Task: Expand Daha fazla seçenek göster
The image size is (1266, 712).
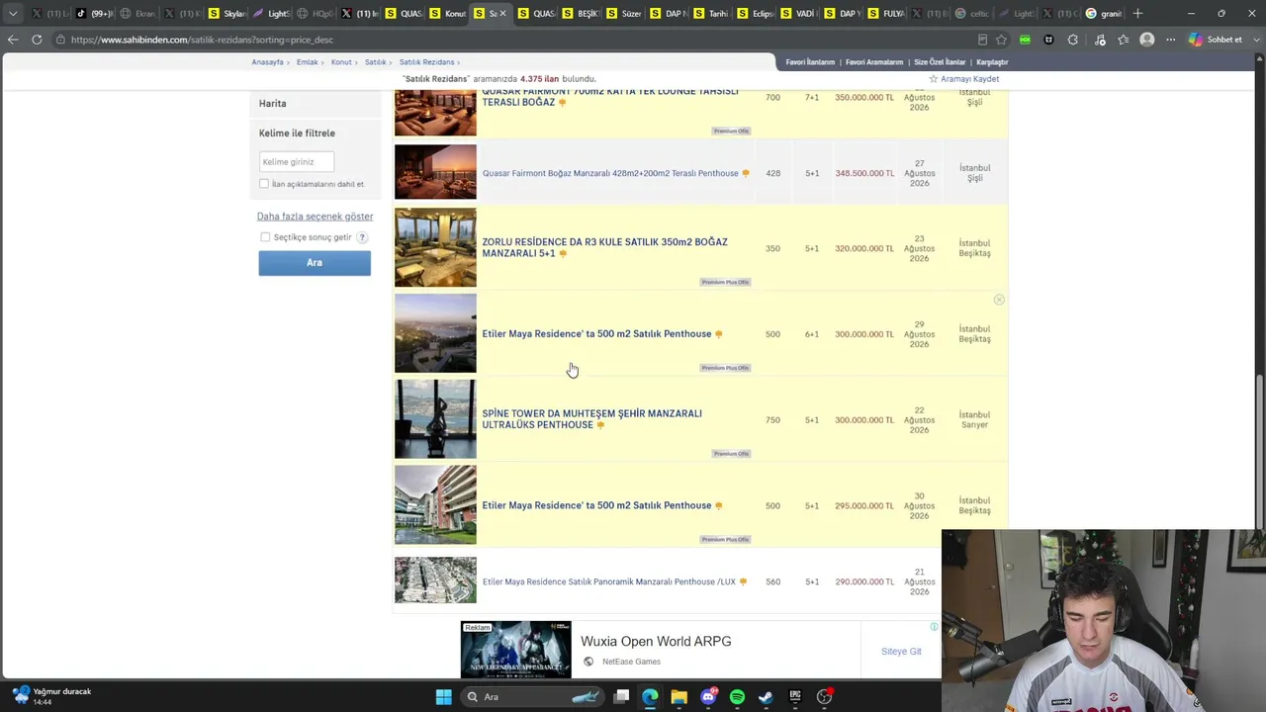Action: coord(315,217)
